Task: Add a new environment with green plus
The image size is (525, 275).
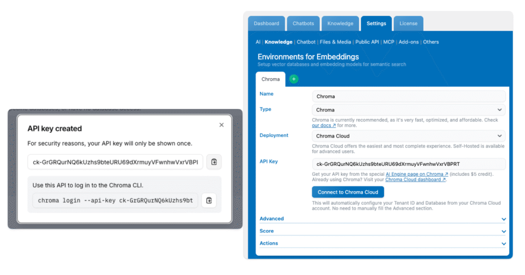Action: click(294, 79)
